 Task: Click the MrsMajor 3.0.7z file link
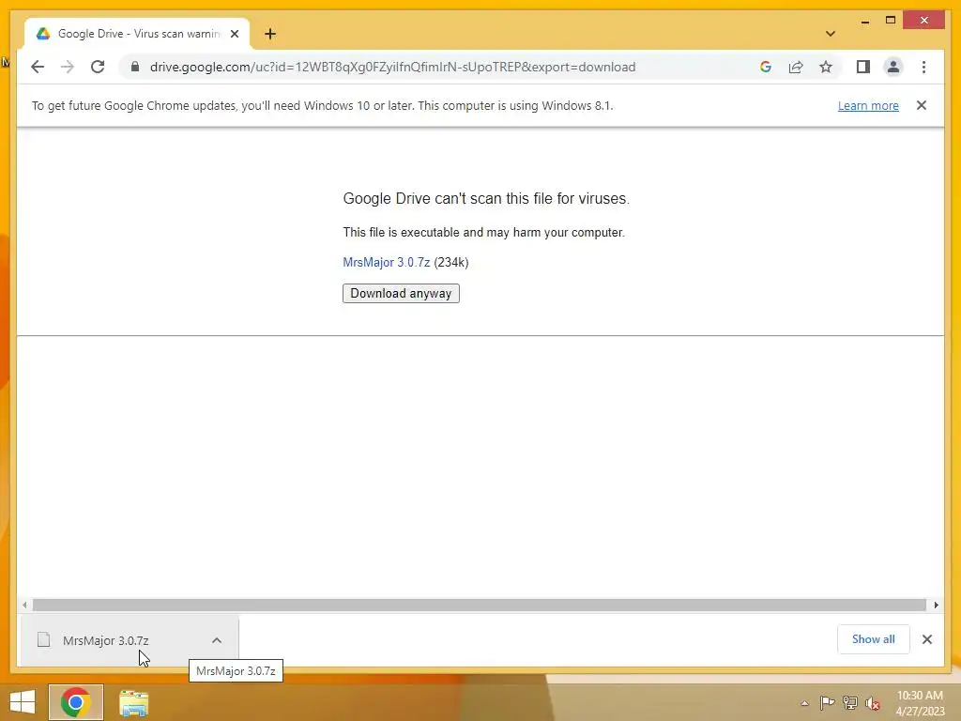pyautogui.click(x=386, y=263)
